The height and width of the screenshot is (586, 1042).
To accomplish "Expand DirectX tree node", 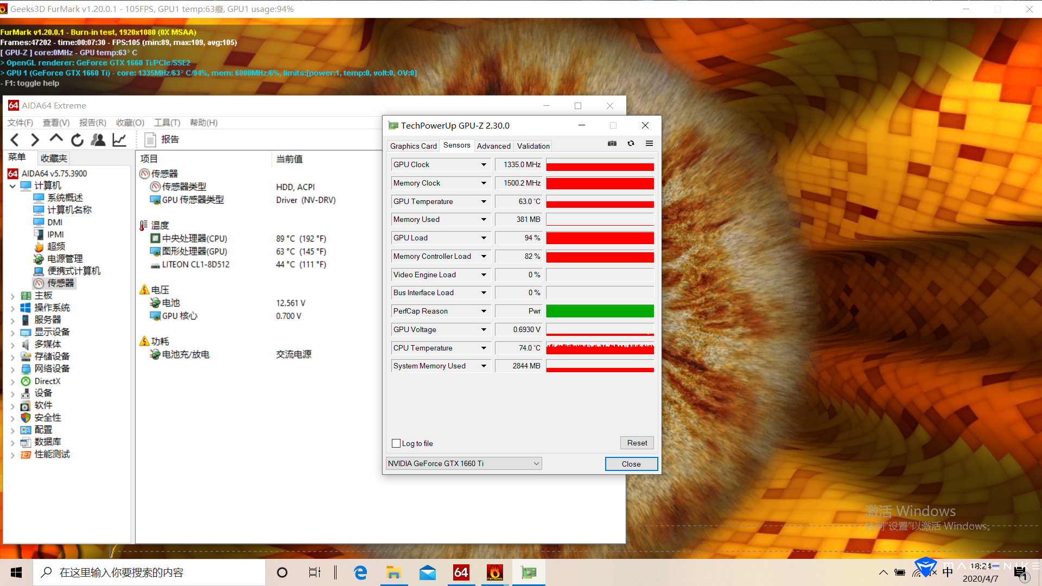I will (12, 382).
